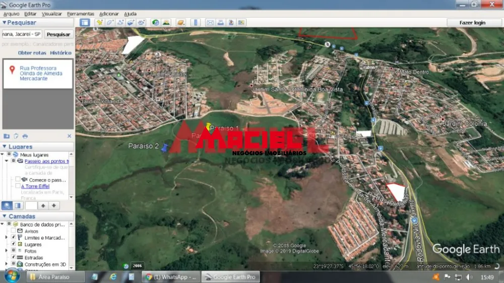504x283 pixels.
Task: Collapse the Pesquisar panel
Action: (5, 23)
